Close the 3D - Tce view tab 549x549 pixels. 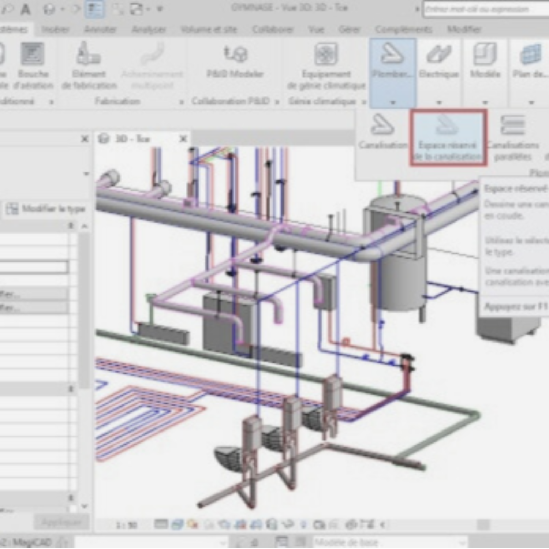(x=183, y=139)
